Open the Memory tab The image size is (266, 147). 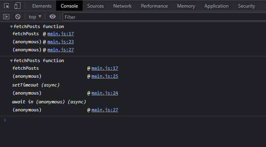pyautogui.click(x=186, y=6)
